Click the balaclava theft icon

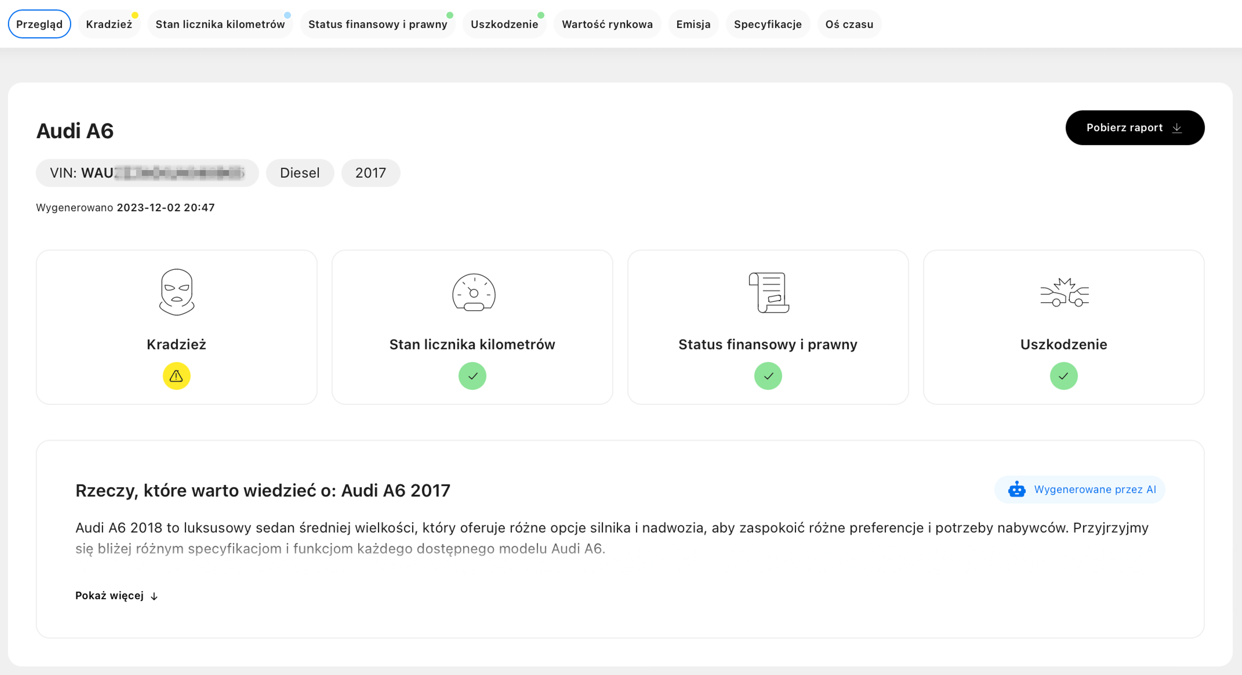pos(177,292)
